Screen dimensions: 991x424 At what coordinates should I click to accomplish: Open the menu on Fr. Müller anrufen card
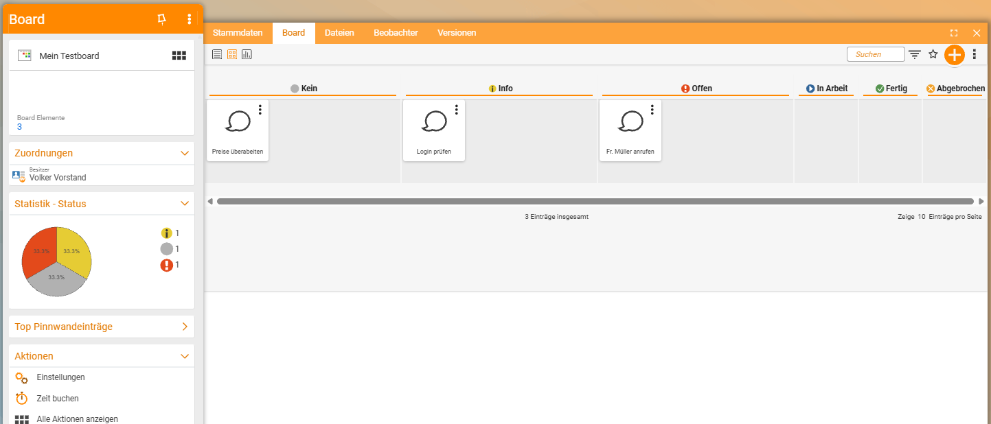653,110
